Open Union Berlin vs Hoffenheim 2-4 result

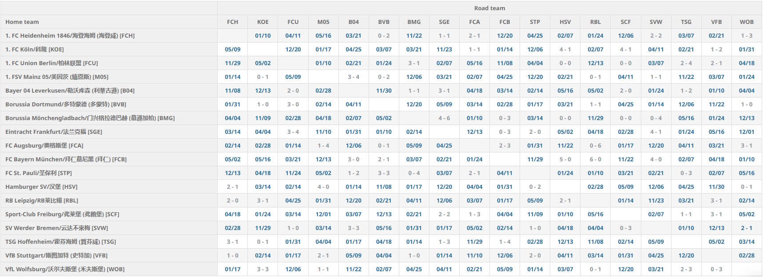[x=686, y=63]
